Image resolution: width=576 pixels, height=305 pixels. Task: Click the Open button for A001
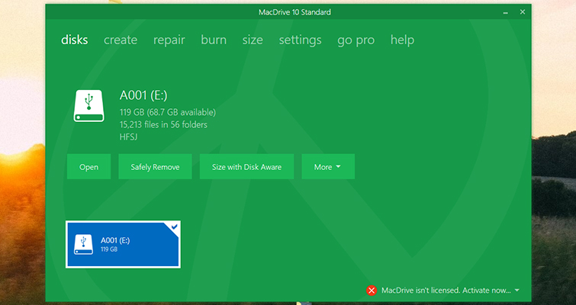point(89,167)
